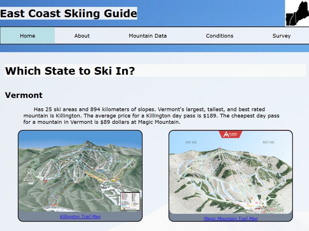Click the 'Which State to Ski In?' heading
Screen dimensions: 309x231
(x=70, y=71)
